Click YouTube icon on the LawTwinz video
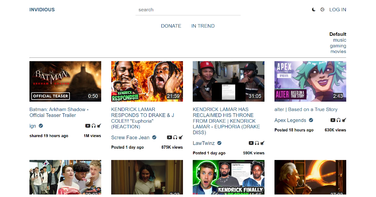Viewport: 376px width, 197px height. [x=251, y=143]
